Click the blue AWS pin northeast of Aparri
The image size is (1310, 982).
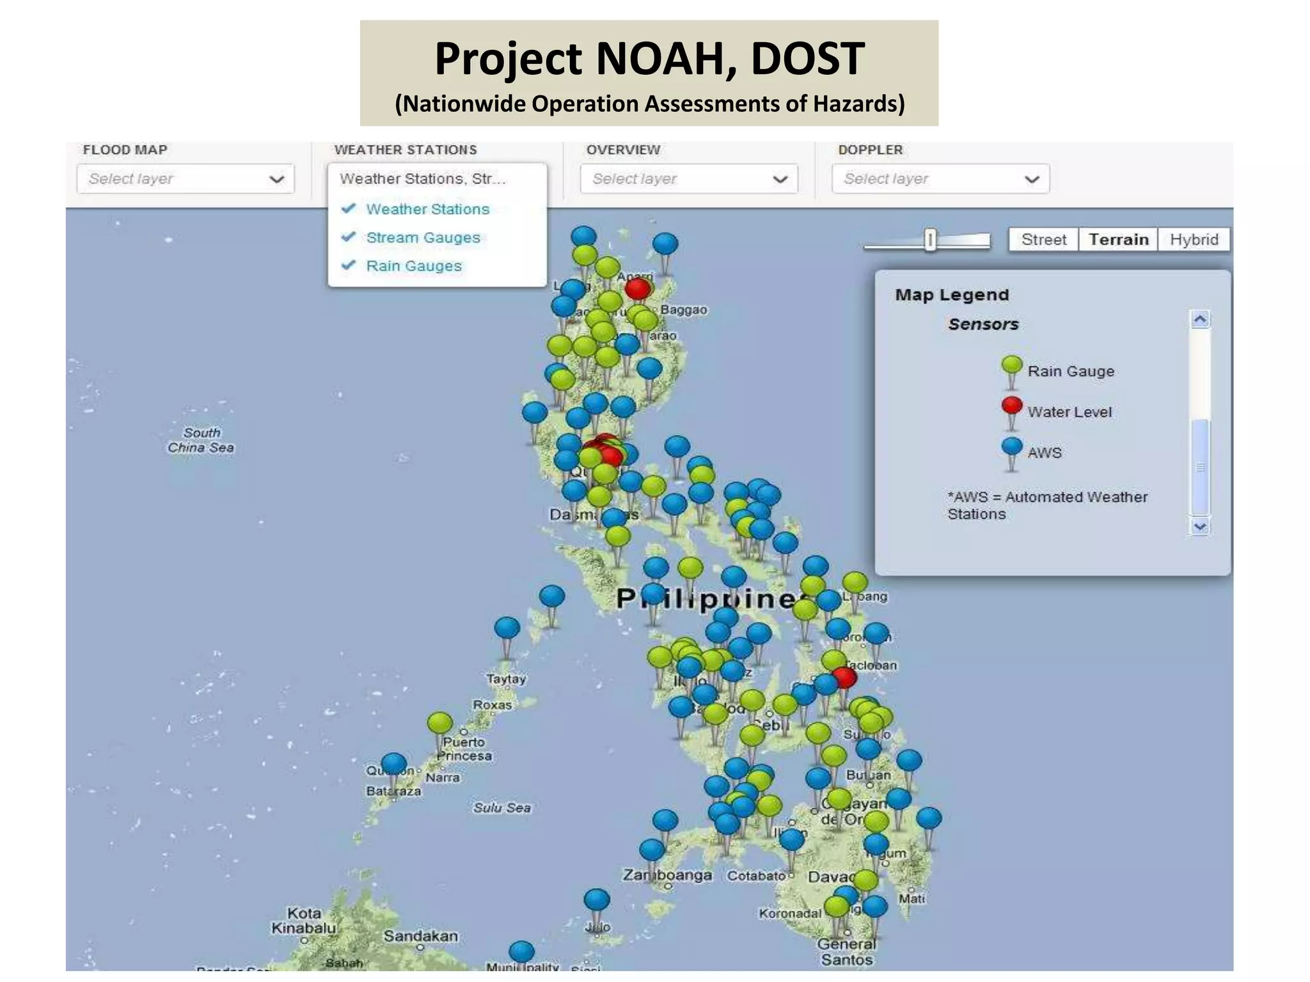coord(665,244)
